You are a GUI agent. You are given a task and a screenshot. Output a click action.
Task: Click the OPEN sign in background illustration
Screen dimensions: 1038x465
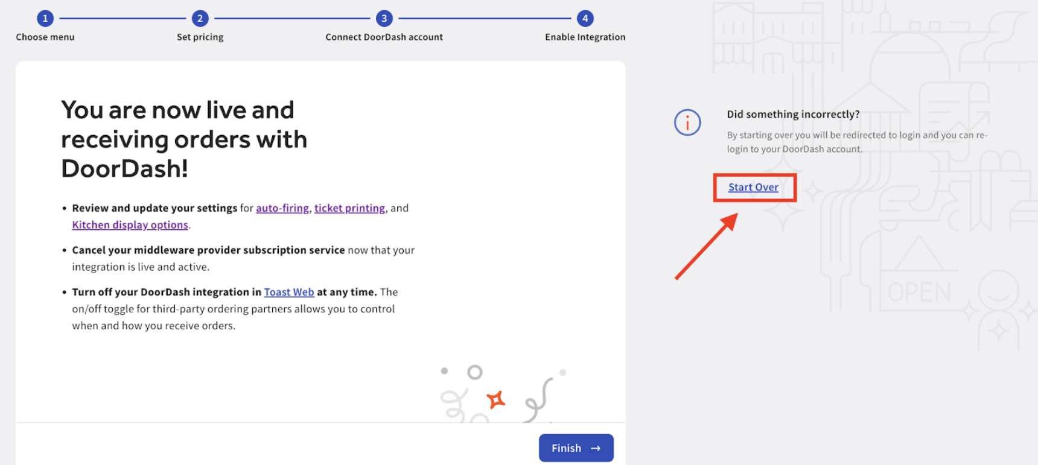[x=919, y=293]
